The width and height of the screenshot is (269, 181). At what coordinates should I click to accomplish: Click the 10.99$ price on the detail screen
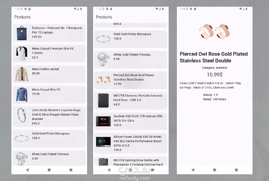point(215,75)
